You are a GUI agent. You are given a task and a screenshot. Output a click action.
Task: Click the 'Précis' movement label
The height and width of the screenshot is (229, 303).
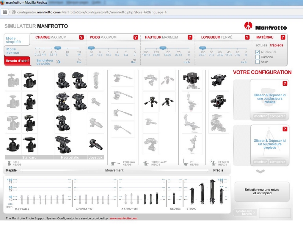coord(218,170)
